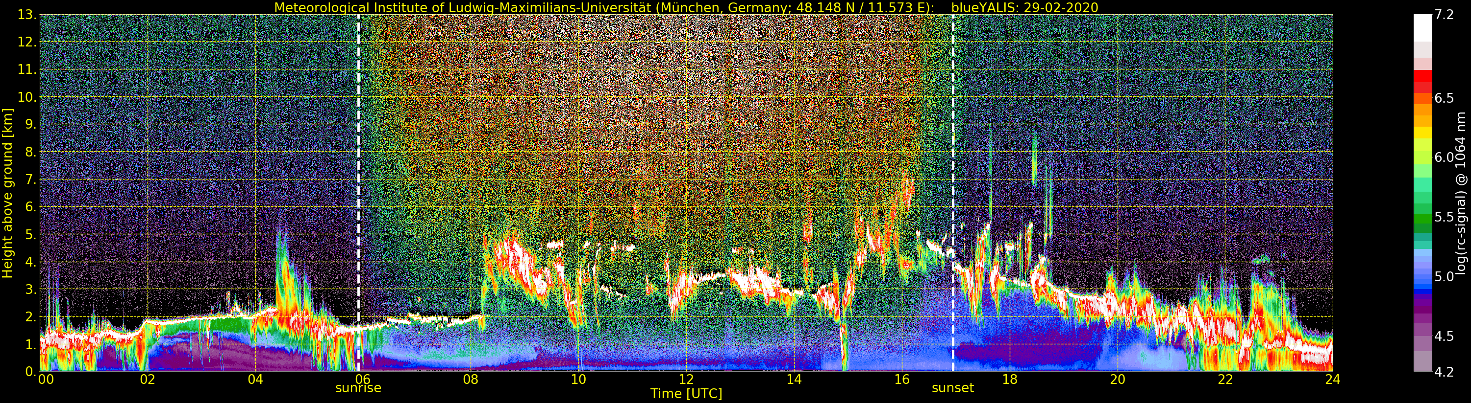Click the time axis tick '20'
Viewport: 1471px width, 403px height.
1118,380
